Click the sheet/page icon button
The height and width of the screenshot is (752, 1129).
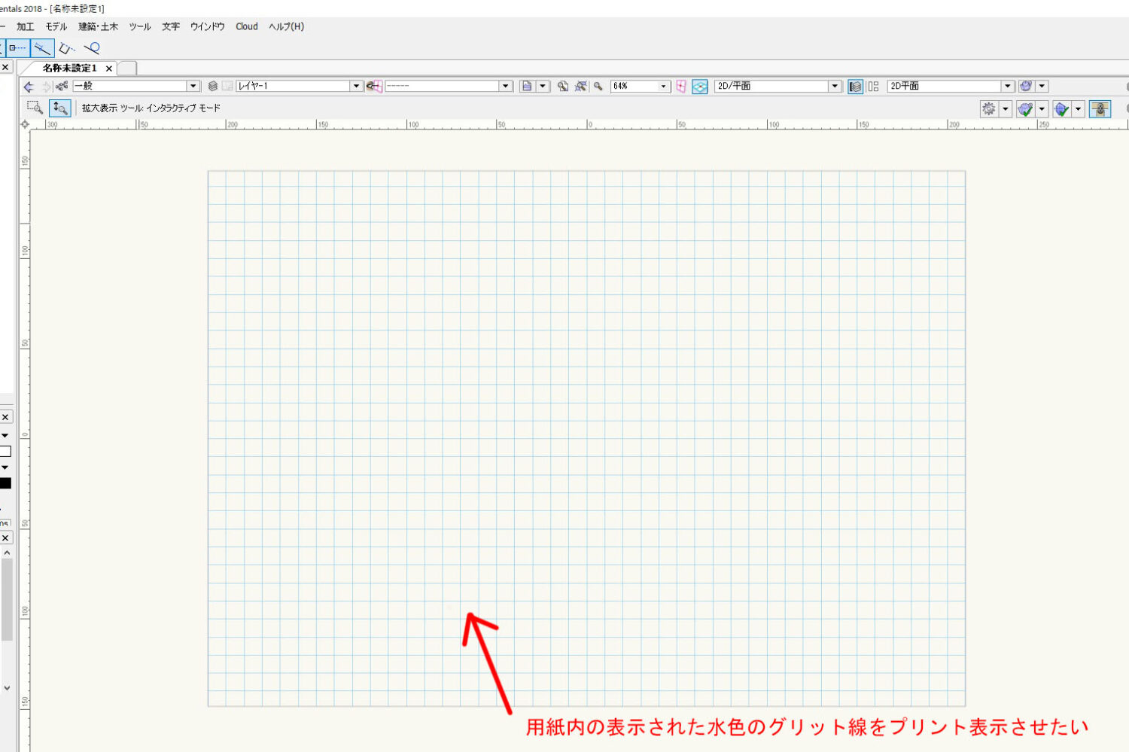pyautogui.click(x=527, y=87)
